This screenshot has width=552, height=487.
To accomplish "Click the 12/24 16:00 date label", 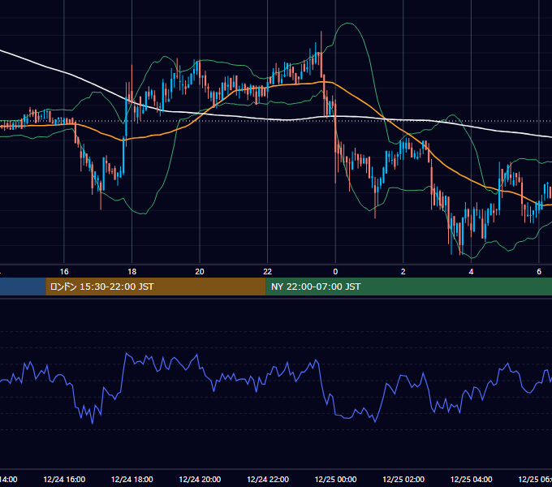I will coord(64,479).
